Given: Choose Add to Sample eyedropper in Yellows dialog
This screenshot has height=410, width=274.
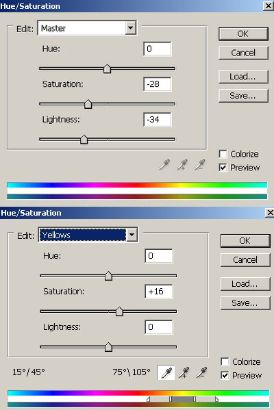Looking at the screenshot, I should click(x=184, y=372).
